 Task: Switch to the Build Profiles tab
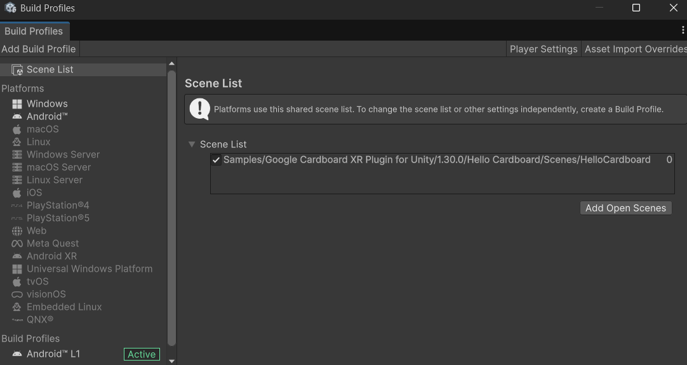point(34,31)
